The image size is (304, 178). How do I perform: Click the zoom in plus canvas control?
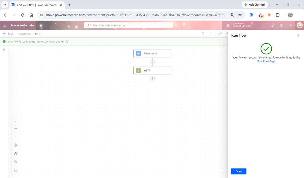(x=16, y=129)
